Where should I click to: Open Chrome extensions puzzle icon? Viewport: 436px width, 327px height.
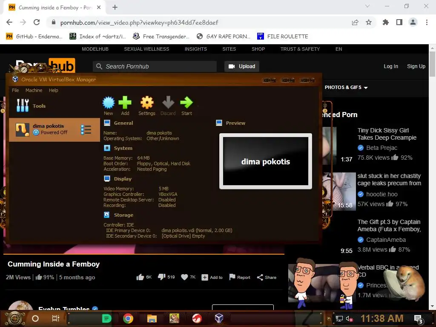pyautogui.click(x=386, y=22)
